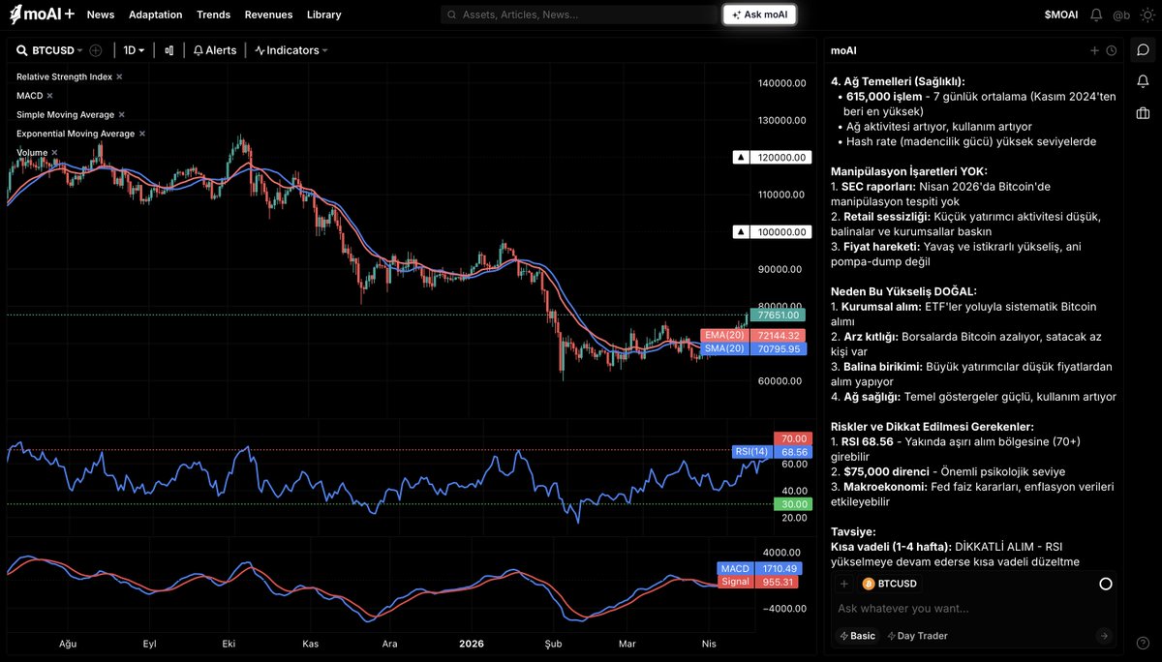Add a compare symbol with plus circle
Image resolution: width=1162 pixels, height=662 pixels.
96,50
